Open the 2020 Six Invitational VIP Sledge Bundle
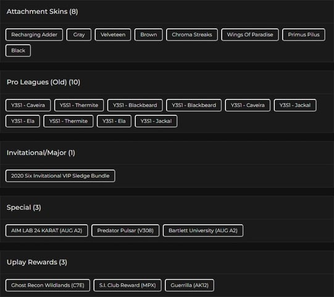 pyautogui.click(x=61, y=176)
